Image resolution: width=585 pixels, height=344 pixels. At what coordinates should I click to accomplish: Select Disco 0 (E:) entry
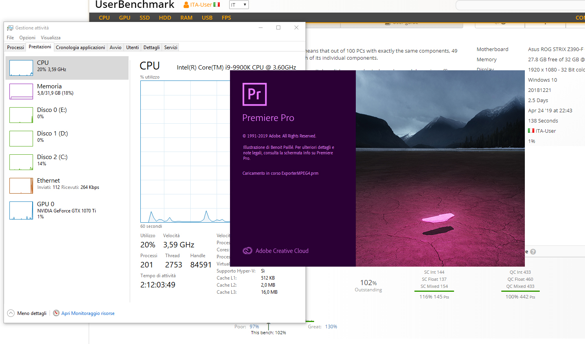(67, 115)
